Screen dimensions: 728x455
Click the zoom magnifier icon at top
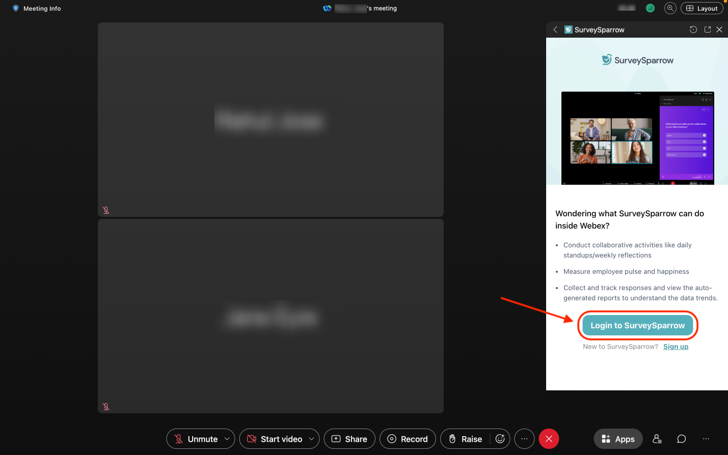[x=670, y=8]
